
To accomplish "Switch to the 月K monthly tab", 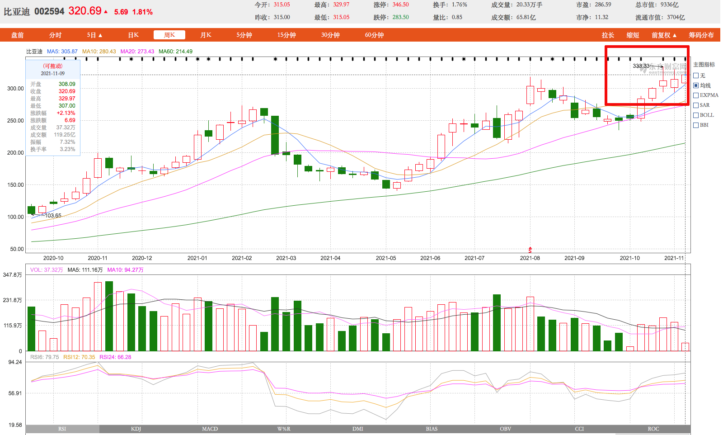I will (206, 35).
